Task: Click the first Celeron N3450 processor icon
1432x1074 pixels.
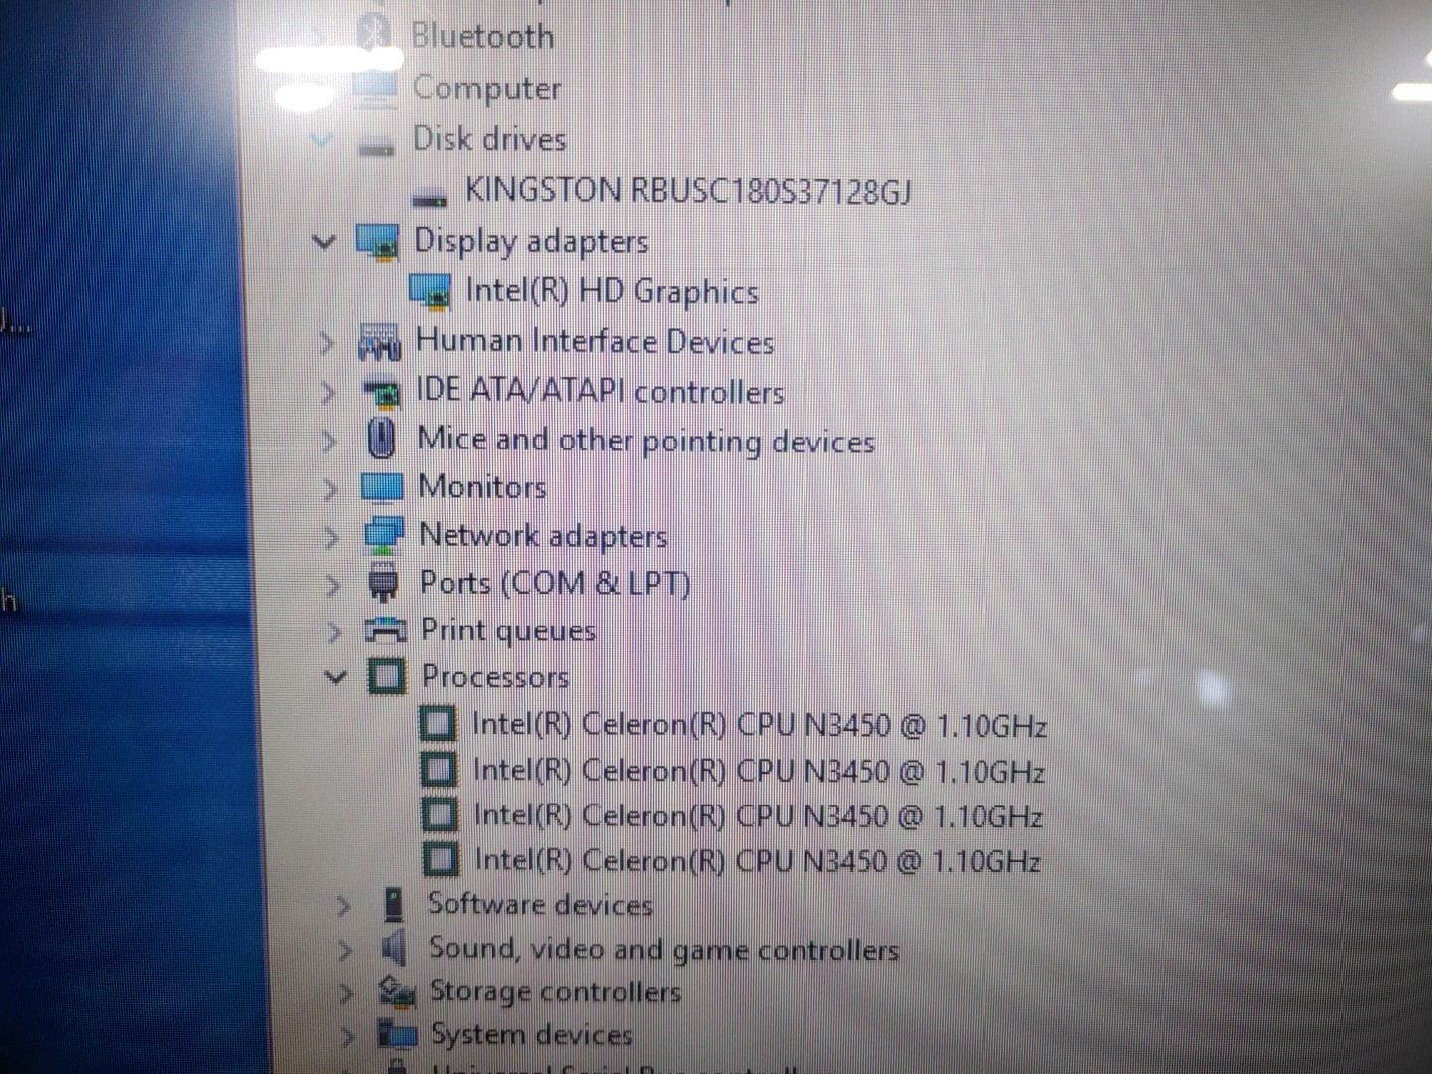Action: point(438,724)
